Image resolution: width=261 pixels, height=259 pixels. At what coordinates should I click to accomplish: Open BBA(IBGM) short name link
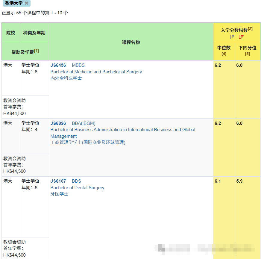(84, 123)
